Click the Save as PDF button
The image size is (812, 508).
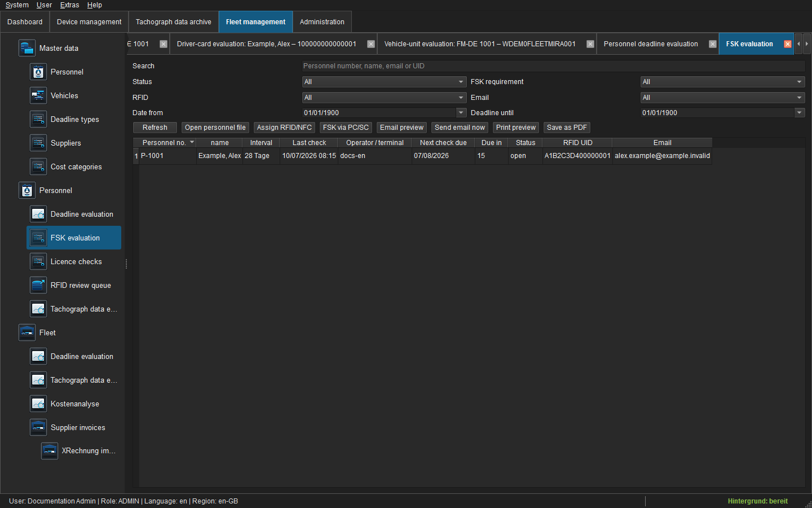[567, 128]
